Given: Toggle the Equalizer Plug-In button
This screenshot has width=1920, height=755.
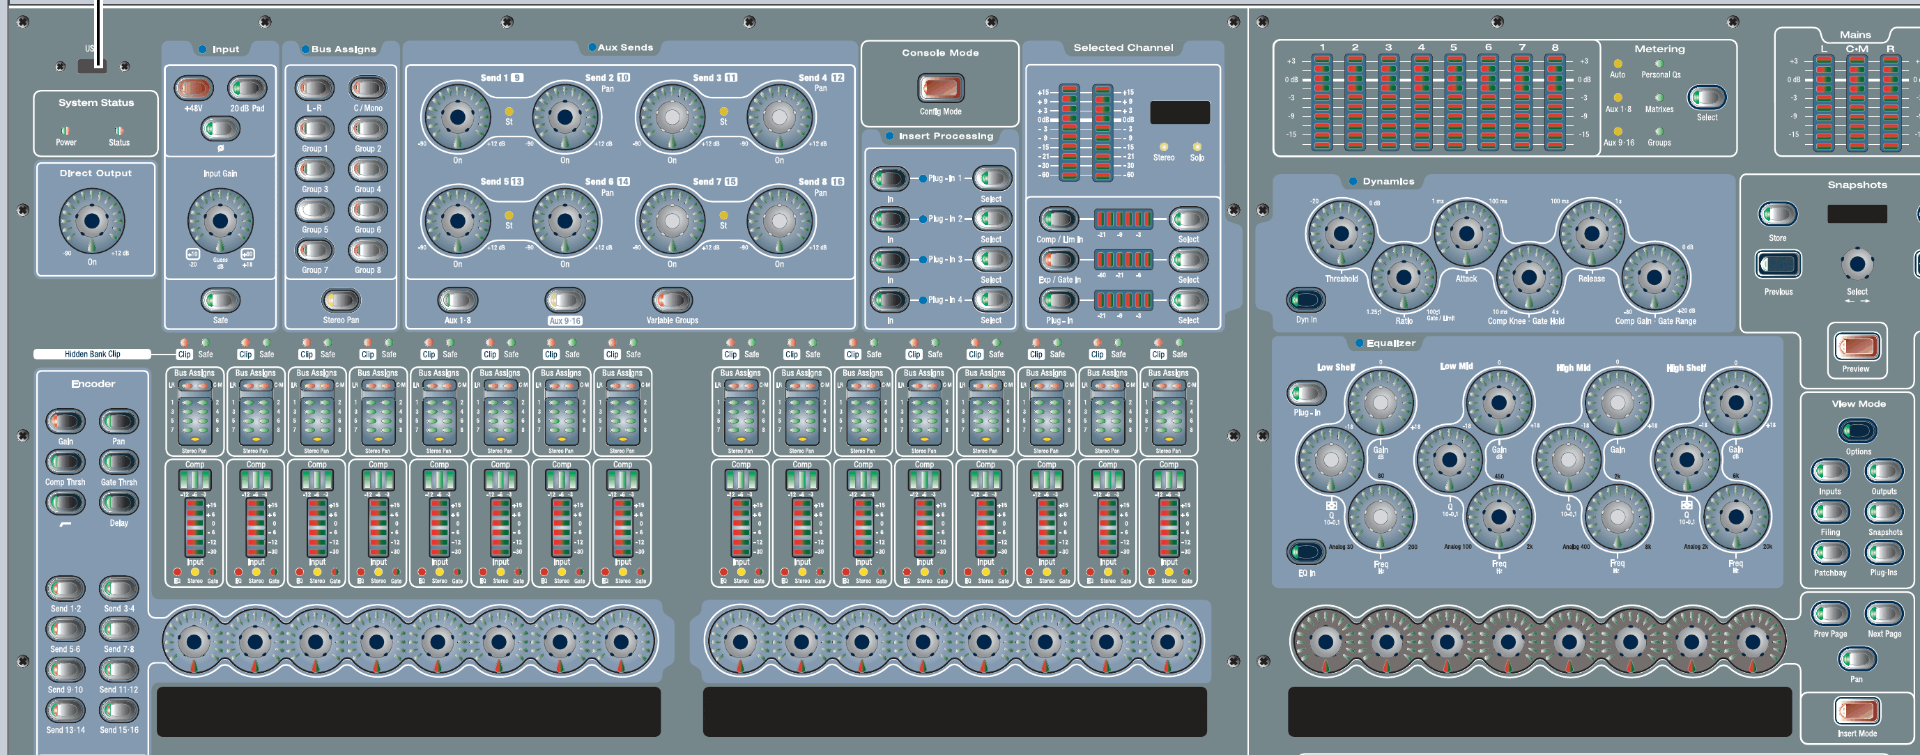Looking at the screenshot, I should (x=1306, y=393).
